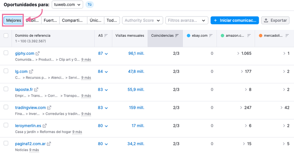Open the tuweb.com domain dropdown

67,5
